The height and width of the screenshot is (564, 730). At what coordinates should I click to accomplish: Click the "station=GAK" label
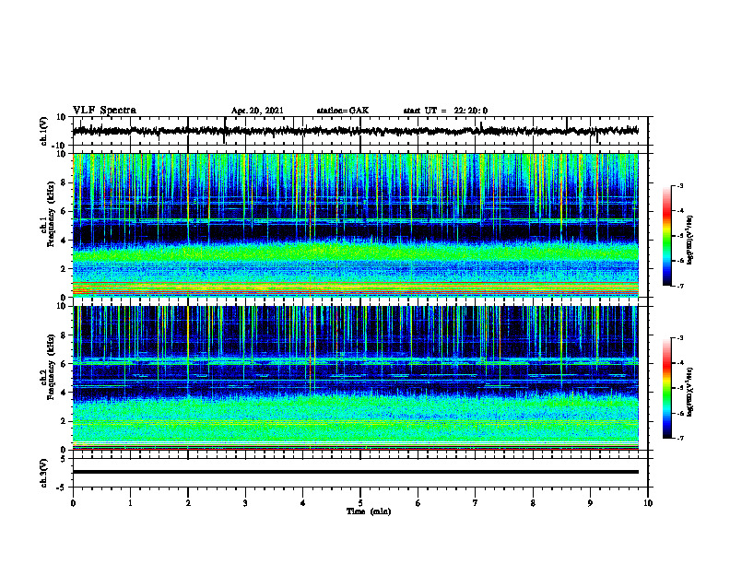[x=343, y=111]
